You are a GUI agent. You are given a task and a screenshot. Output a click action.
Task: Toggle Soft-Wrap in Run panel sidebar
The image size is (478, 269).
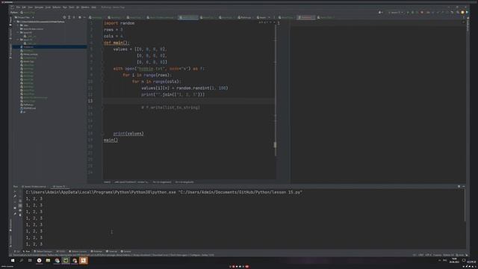[20, 201]
